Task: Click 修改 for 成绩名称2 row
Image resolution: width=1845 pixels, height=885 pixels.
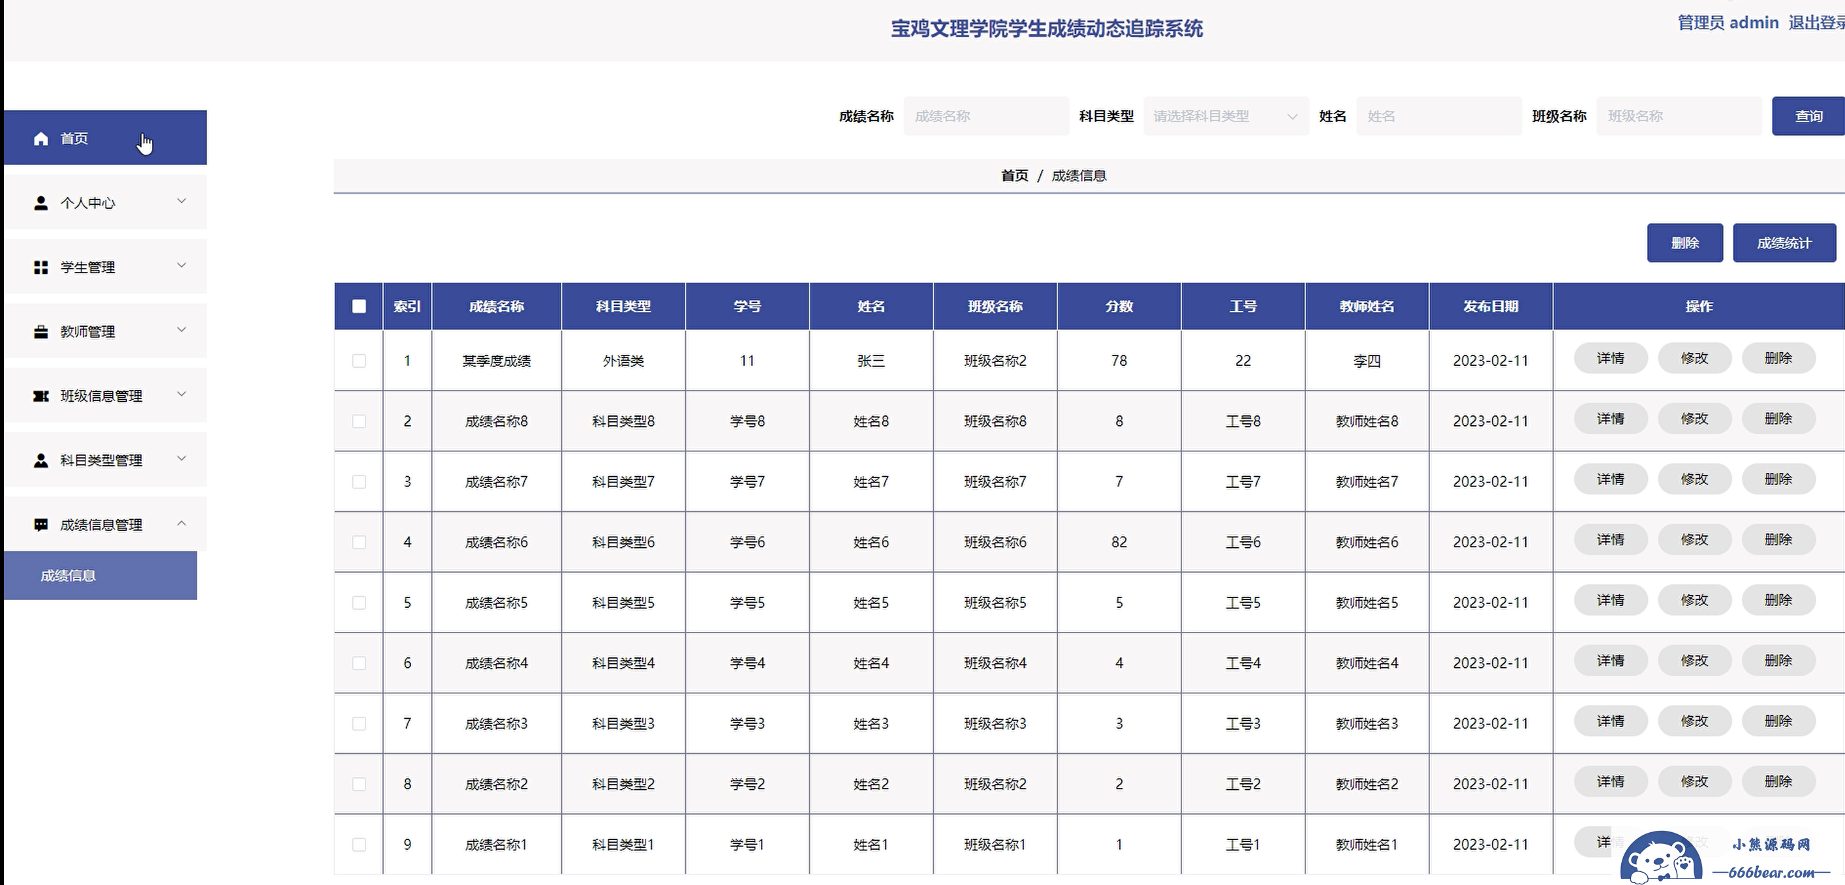Action: [x=1695, y=781]
